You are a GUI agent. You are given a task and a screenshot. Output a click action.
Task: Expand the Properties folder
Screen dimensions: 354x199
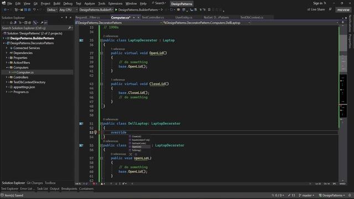pos(7,57)
